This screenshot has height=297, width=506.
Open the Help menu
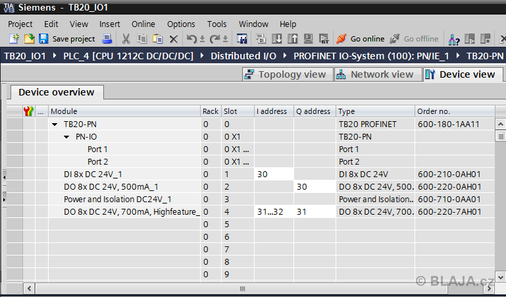[288, 24]
